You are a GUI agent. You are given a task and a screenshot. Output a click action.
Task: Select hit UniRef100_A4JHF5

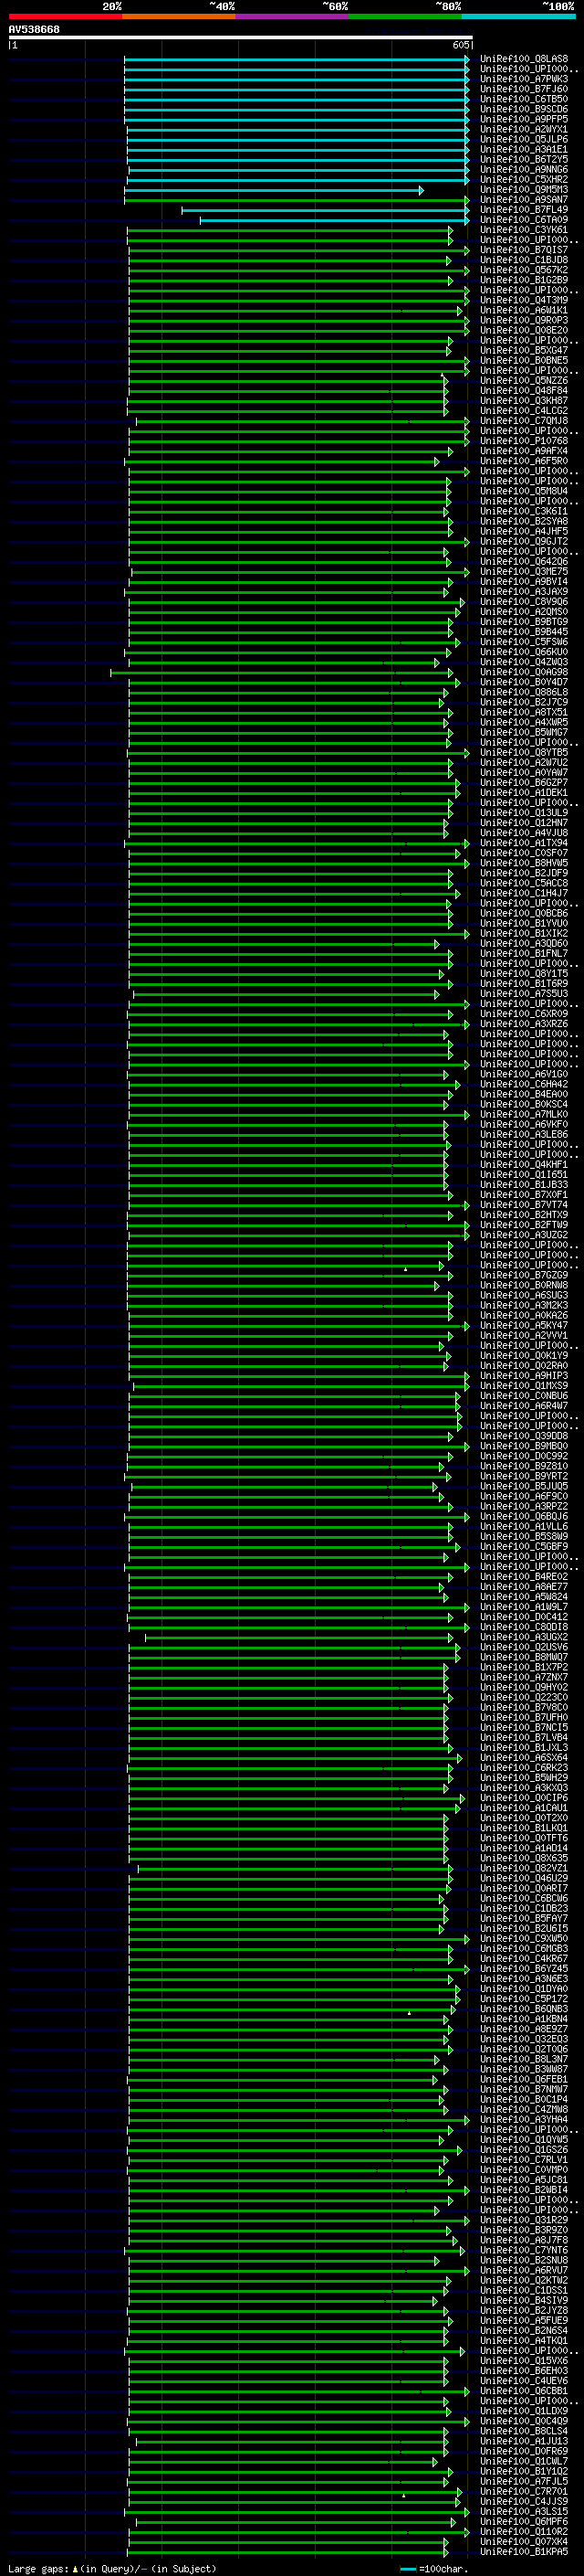[x=524, y=532]
